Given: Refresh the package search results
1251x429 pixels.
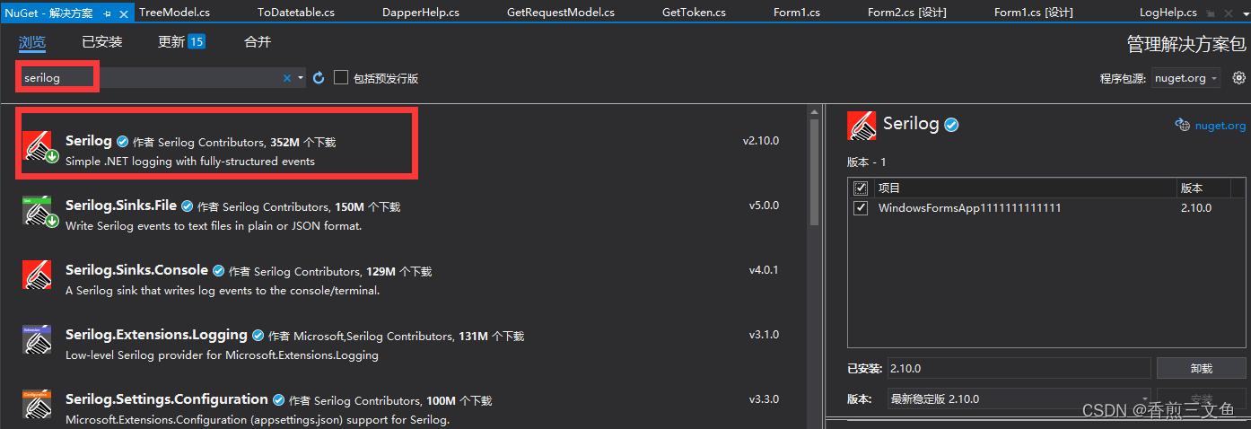Looking at the screenshot, I should [x=319, y=78].
